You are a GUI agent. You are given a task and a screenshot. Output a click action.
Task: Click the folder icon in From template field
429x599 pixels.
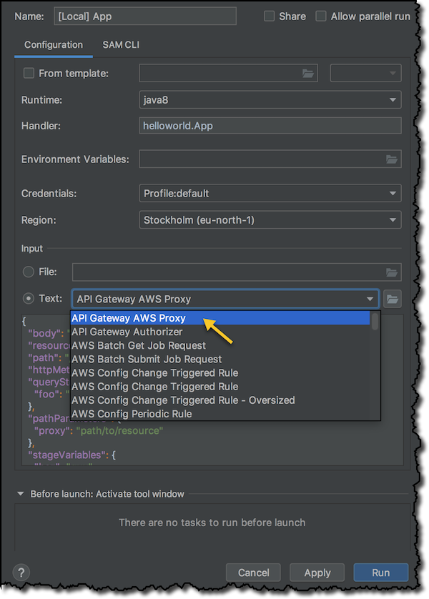tap(308, 73)
